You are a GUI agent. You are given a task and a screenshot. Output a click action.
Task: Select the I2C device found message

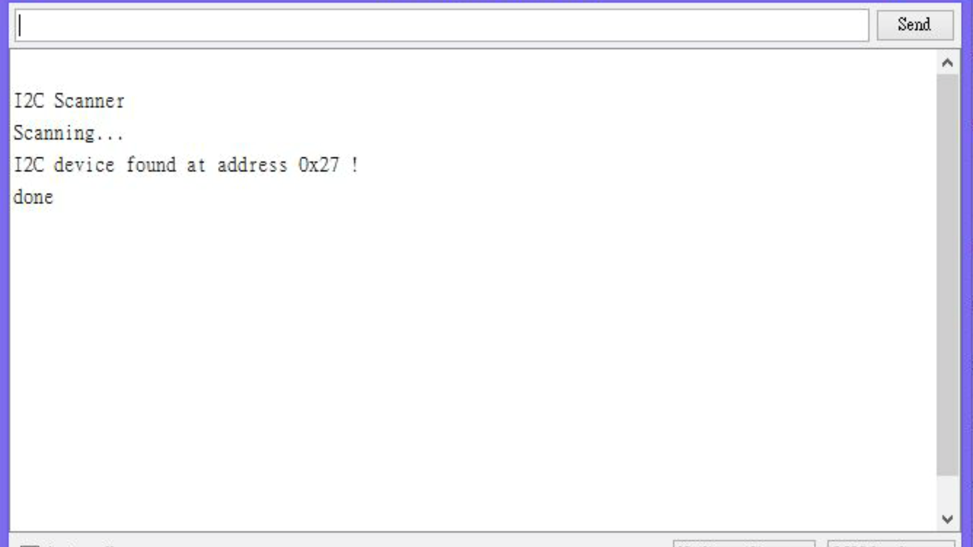coord(186,164)
